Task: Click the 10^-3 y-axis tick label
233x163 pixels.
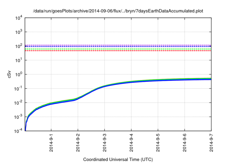Action: tap(18, 117)
